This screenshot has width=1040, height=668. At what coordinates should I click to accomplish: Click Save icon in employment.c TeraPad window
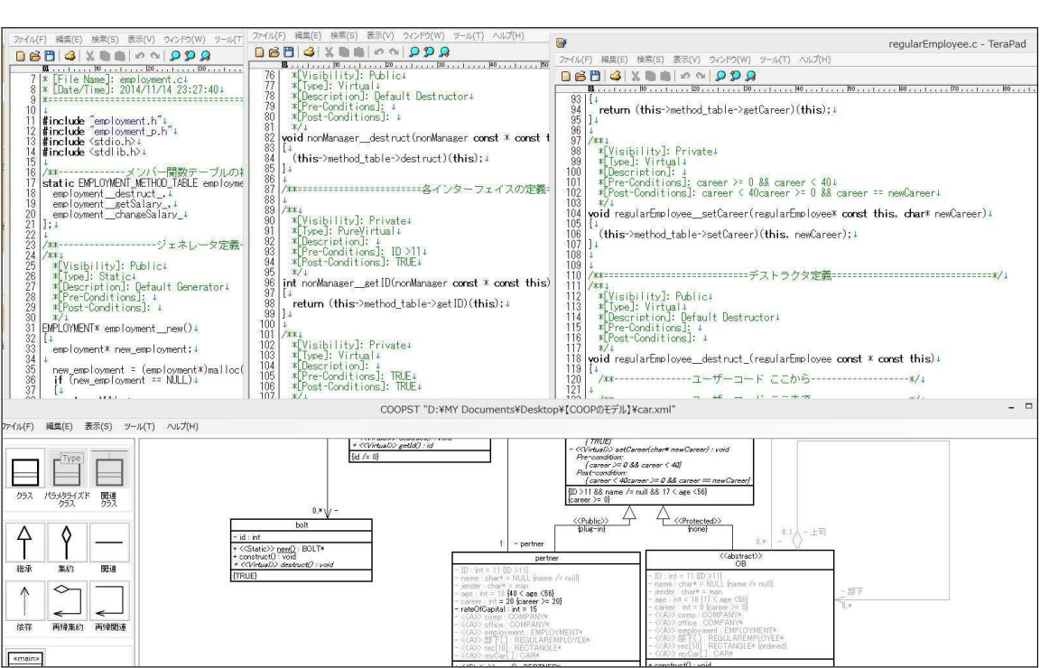coord(50,56)
